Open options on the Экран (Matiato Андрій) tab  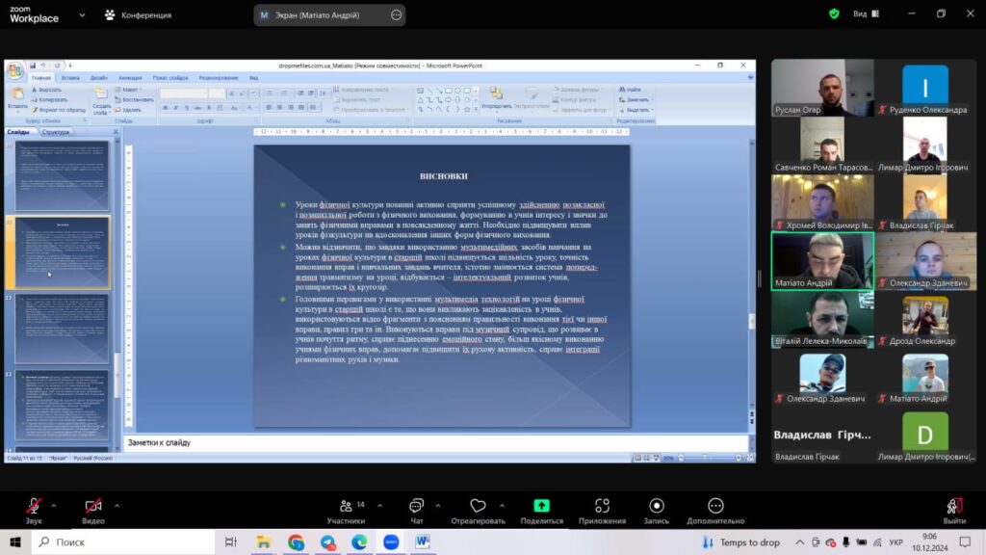[397, 15]
